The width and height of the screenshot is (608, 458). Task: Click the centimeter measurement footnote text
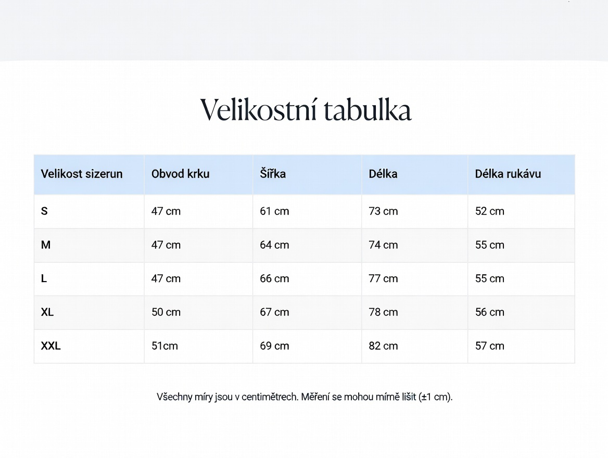point(305,397)
